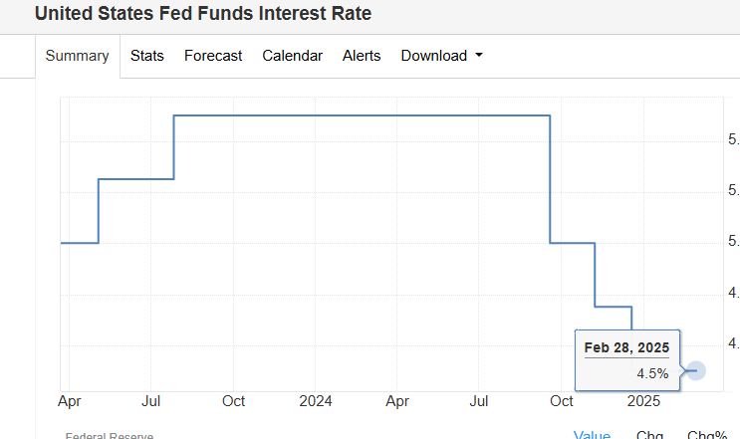Click the Download caret arrow
Screen dimensions: 740x439
[x=479, y=56]
